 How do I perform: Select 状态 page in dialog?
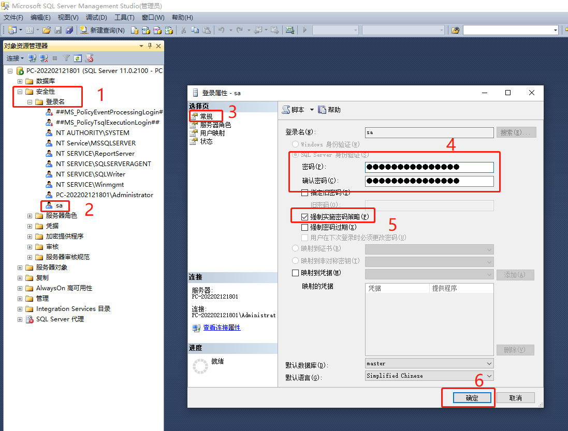(207, 141)
